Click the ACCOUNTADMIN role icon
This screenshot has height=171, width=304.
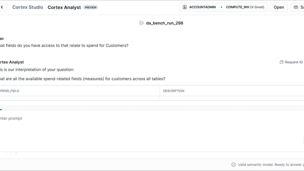pyautogui.click(x=185, y=7)
